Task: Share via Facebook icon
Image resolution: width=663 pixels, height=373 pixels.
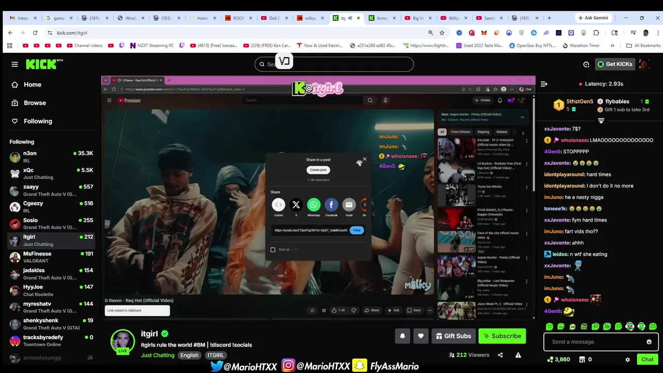Action: (331, 205)
